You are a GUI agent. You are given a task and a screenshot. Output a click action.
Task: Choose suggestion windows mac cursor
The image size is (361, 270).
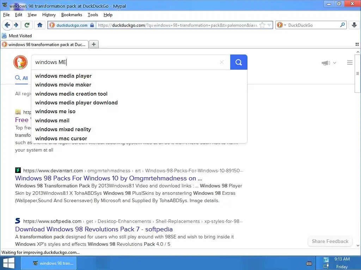point(139,139)
